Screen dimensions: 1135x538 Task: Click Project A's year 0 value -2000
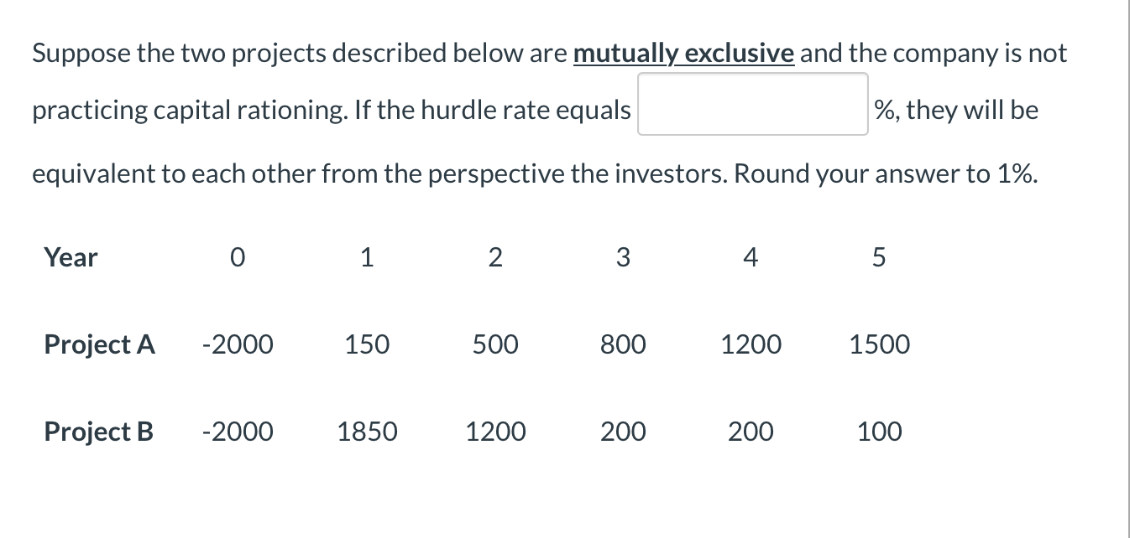point(238,344)
